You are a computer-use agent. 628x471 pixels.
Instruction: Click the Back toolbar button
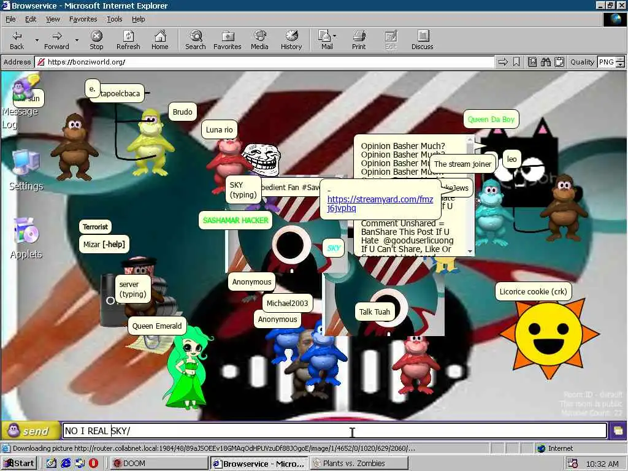click(17, 40)
